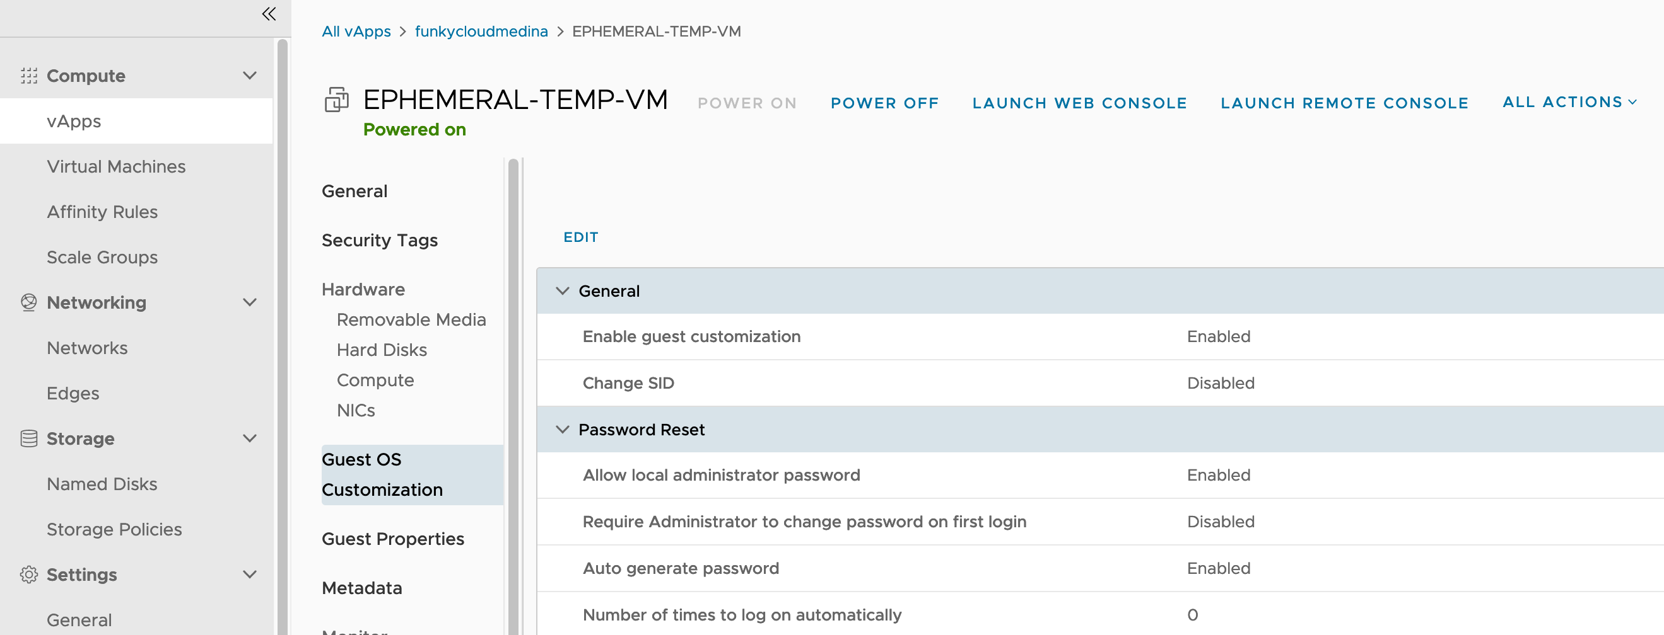Select the Guest OS Customization tab

pos(412,475)
